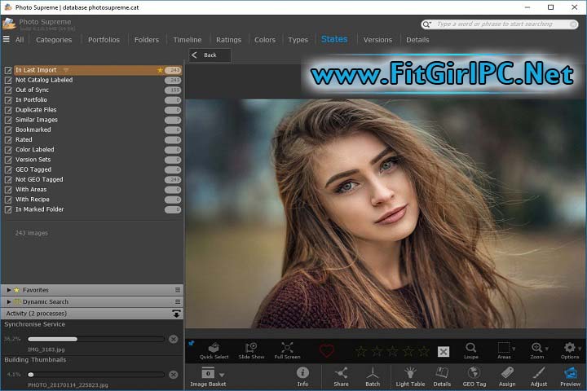Start the Slide Show
587x391 pixels.
pyautogui.click(x=251, y=350)
